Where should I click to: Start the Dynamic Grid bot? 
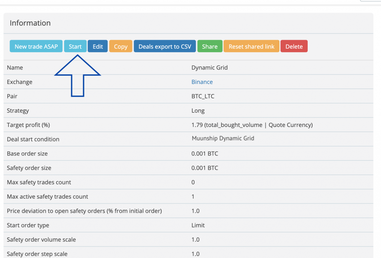coord(75,46)
